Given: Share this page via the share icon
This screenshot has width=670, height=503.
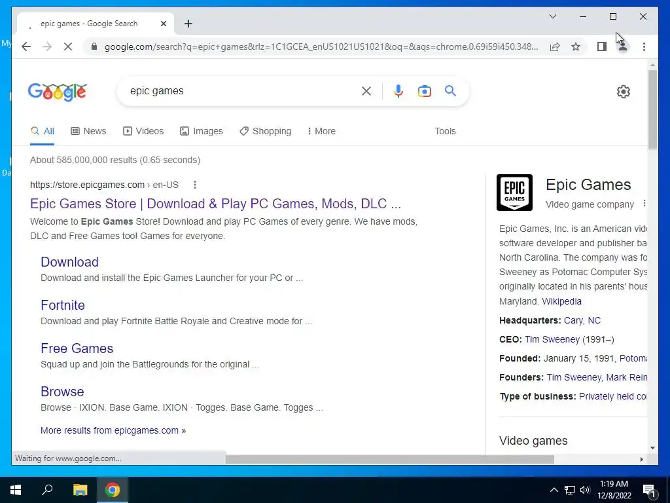Looking at the screenshot, I should coord(555,47).
